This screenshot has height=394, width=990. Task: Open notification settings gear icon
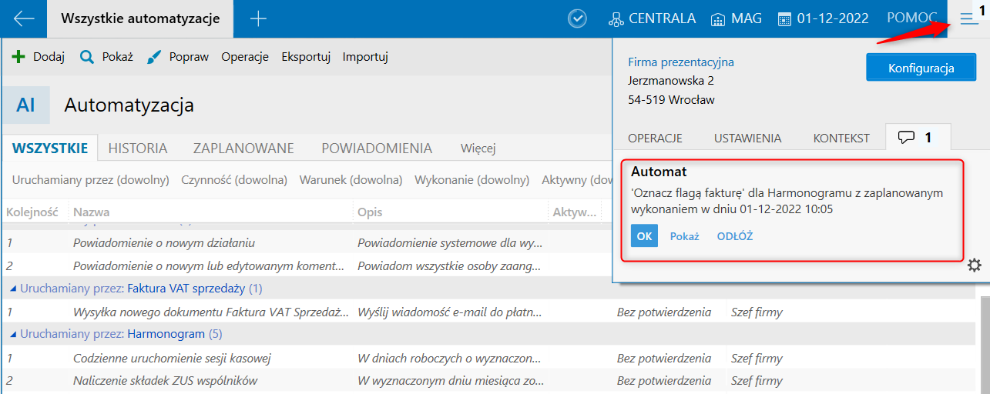974,265
